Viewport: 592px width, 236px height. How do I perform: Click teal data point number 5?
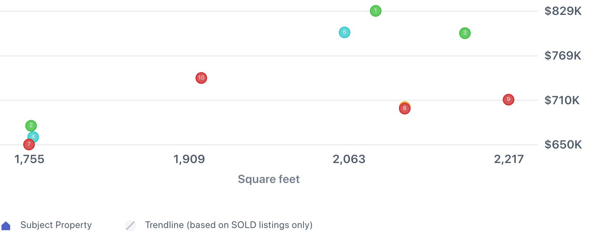344,32
